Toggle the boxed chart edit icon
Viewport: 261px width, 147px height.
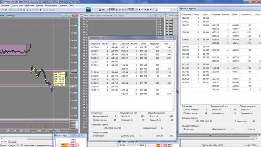(x=129, y=10)
